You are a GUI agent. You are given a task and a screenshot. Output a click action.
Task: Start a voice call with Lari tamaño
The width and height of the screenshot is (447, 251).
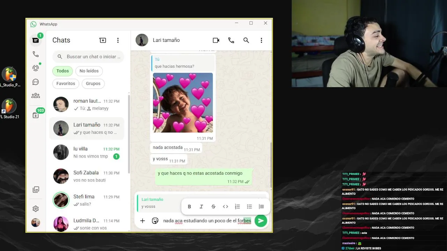[231, 40]
